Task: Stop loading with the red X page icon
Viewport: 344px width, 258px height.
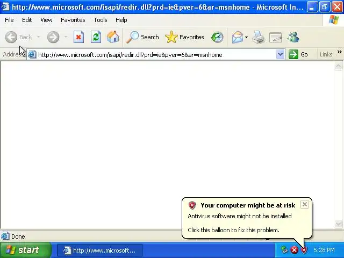Action: click(x=78, y=37)
